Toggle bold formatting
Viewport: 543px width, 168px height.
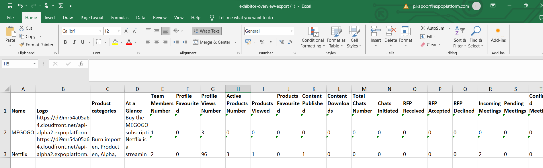pos(65,42)
